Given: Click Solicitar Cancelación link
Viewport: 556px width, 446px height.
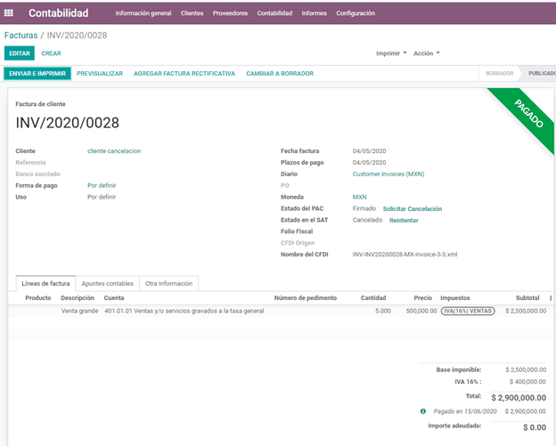Looking at the screenshot, I should pos(412,208).
